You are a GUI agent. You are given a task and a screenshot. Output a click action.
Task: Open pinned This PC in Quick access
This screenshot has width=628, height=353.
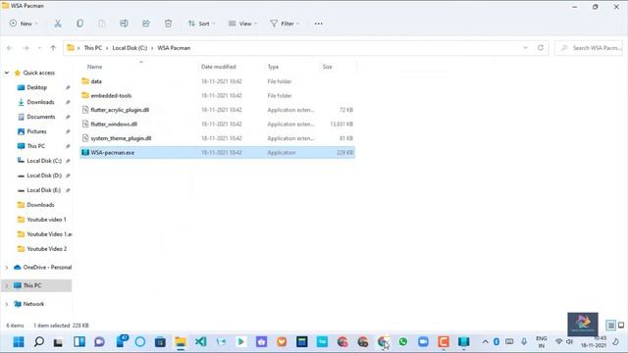pos(35,146)
